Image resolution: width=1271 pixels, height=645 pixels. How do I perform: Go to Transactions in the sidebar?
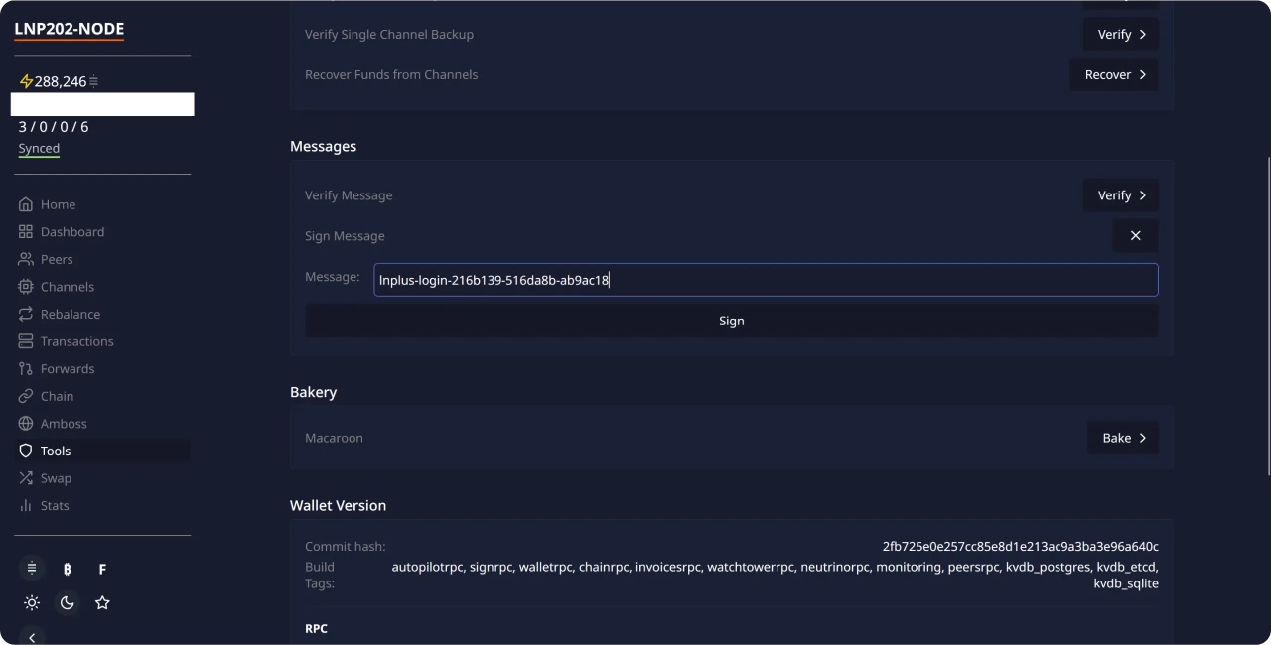[76, 341]
